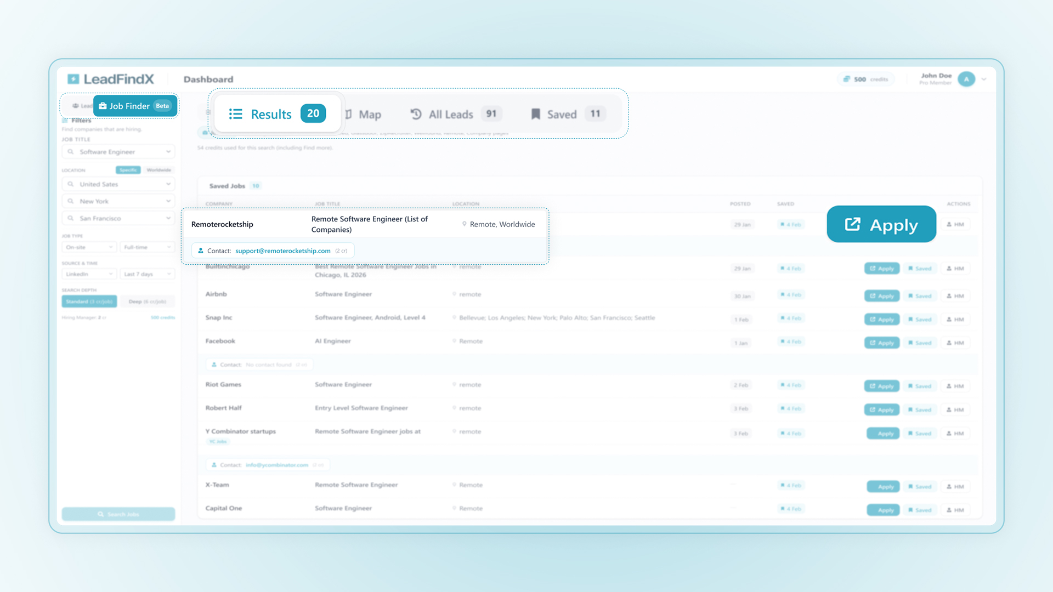Click HM icon in Facebook row
This screenshot has width=1053, height=592.
pyautogui.click(x=955, y=343)
